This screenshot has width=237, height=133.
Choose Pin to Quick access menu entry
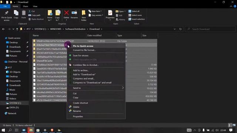[96, 46]
